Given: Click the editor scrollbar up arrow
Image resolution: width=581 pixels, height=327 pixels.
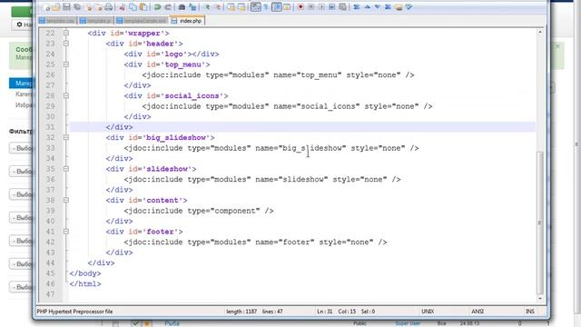Looking at the screenshot, I should click(x=540, y=33).
